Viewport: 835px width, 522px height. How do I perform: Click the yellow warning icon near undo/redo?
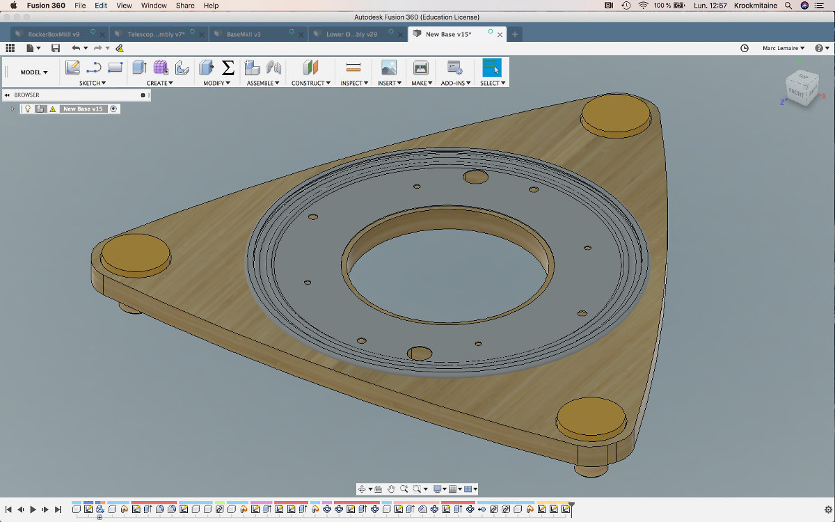pyautogui.click(x=120, y=48)
